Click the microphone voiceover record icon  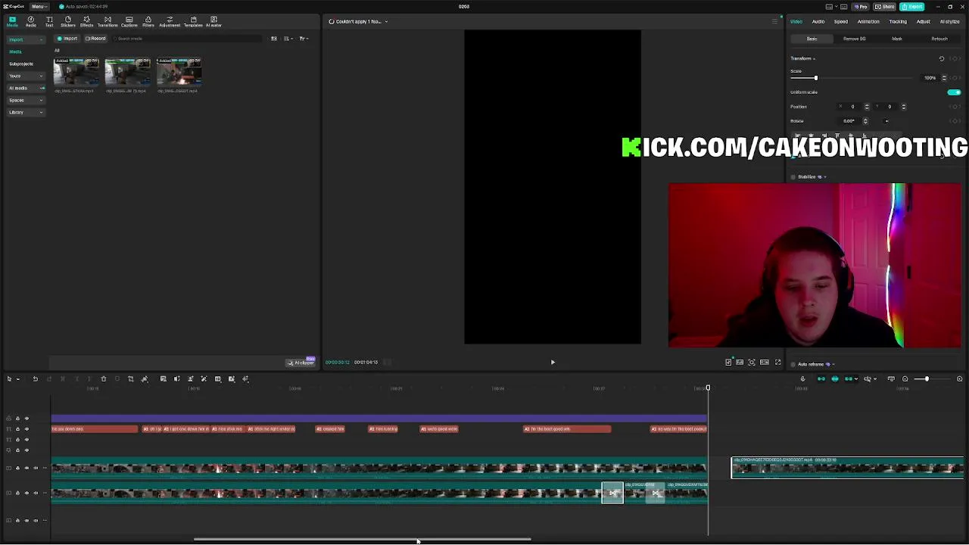click(x=802, y=378)
